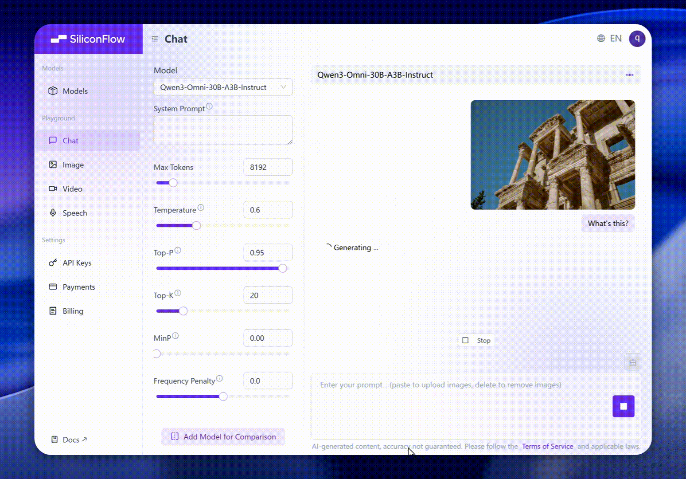Expand the Model dropdown Qwen3-Omni-30B-A3B-Instruct
Image resolution: width=686 pixels, height=479 pixels.
coord(223,87)
